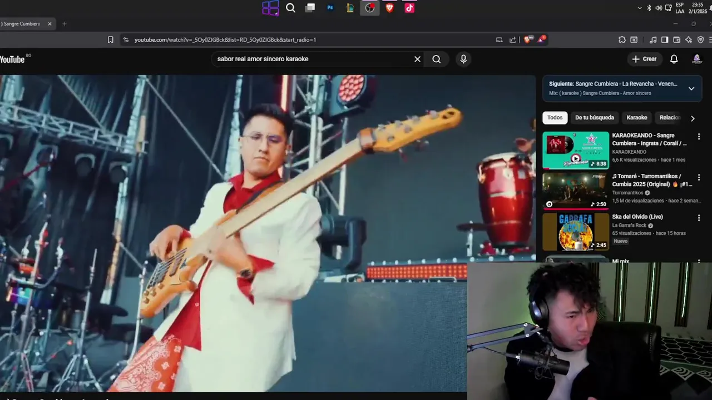Open the TikTok taskbar icon
The height and width of the screenshot is (400, 712).
tap(409, 8)
